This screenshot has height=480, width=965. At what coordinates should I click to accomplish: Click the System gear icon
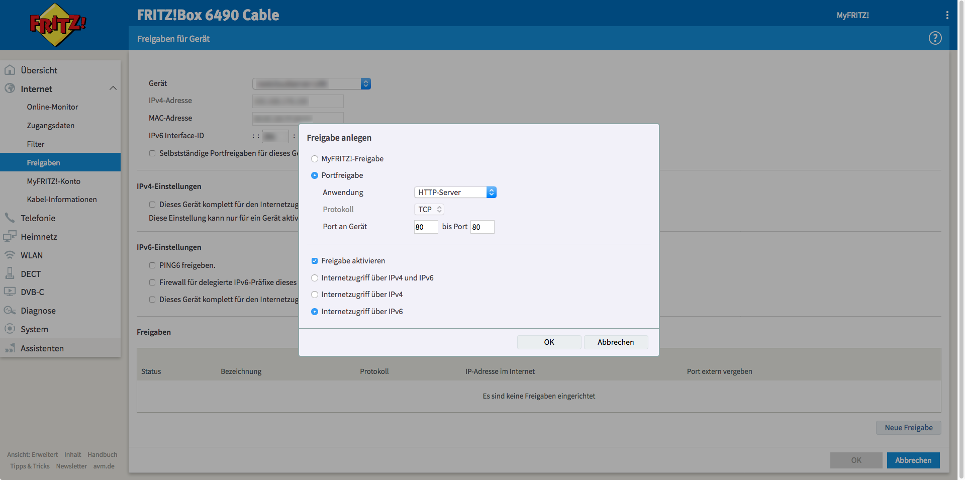click(x=10, y=329)
